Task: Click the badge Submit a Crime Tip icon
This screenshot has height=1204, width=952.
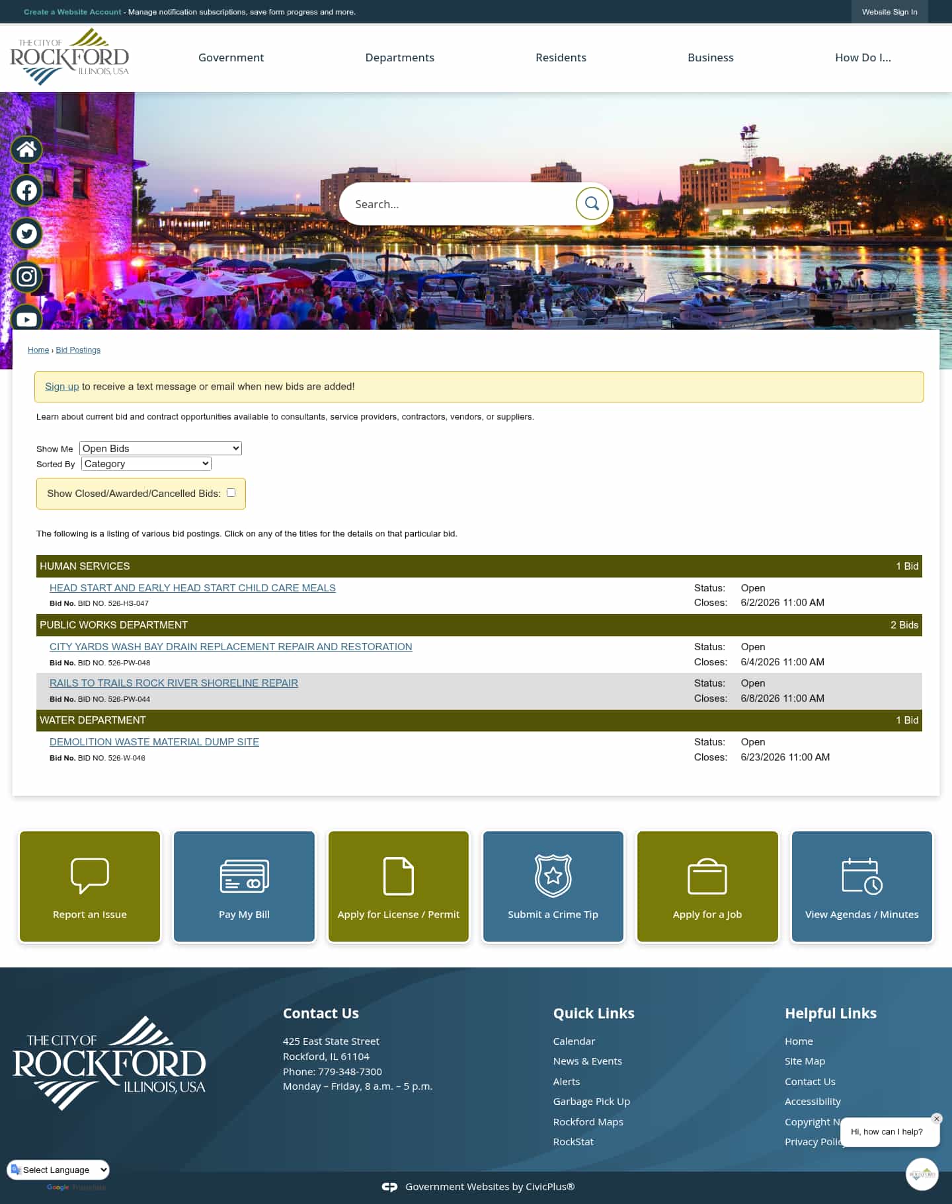Action: click(553, 876)
